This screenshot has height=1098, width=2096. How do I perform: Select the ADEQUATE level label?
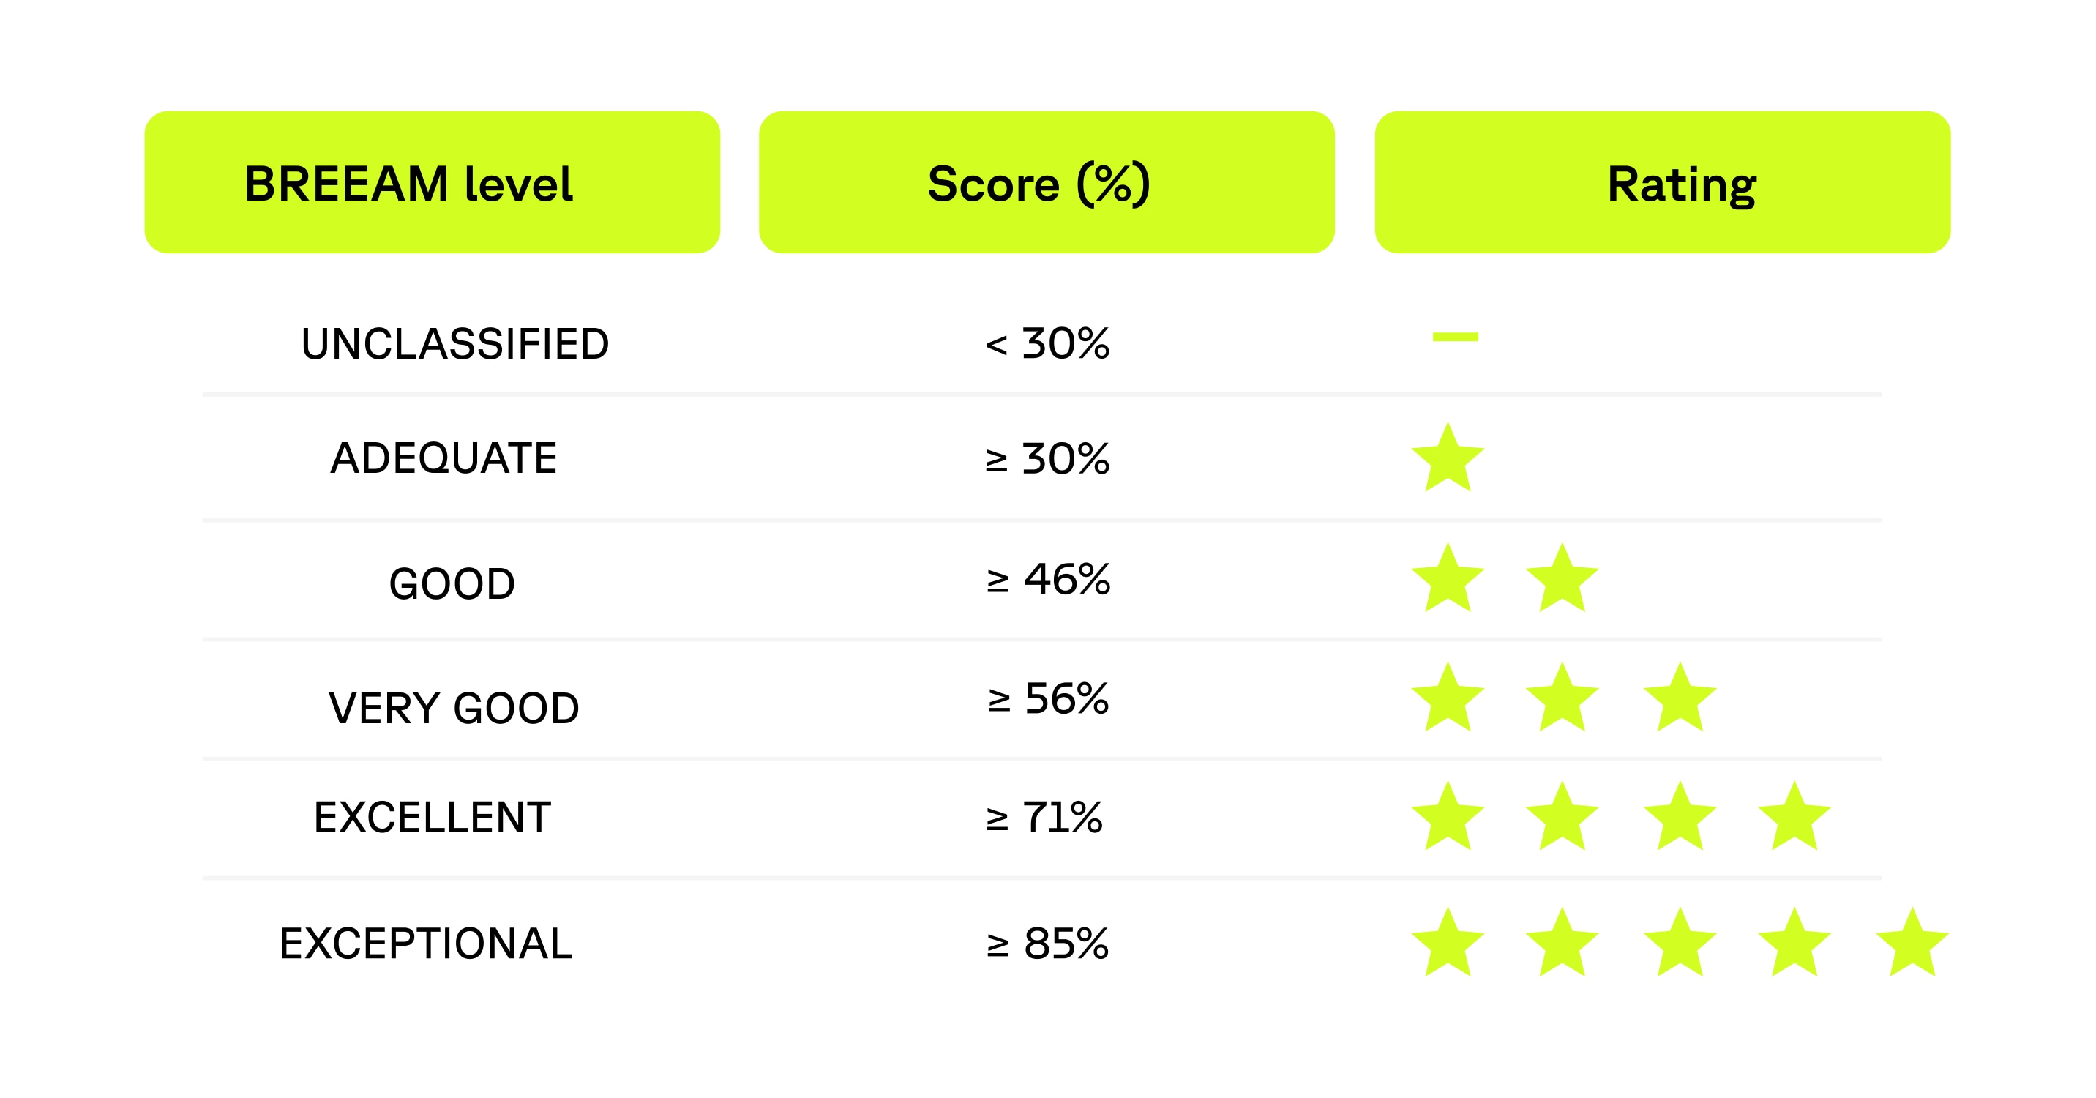click(x=443, y=458)
